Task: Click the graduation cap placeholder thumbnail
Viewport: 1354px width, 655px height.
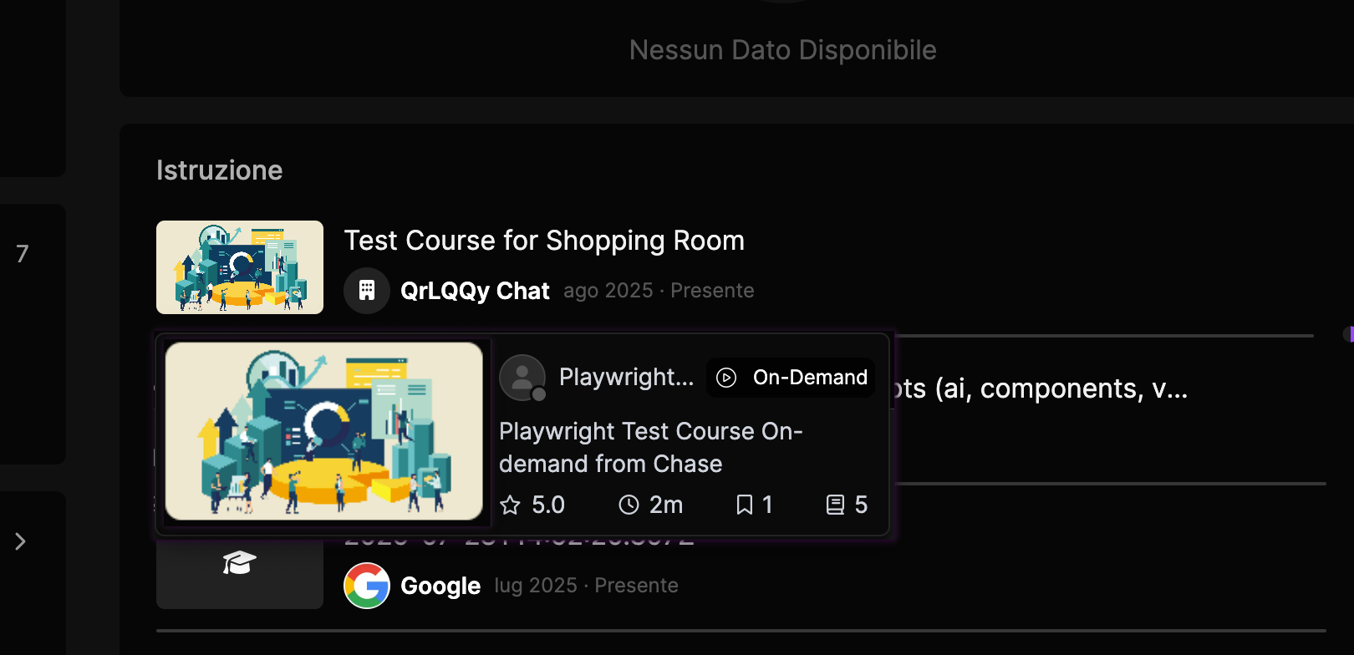Action: (240, 563)
